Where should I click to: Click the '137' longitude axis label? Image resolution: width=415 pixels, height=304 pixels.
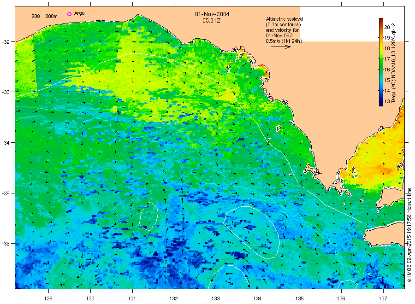(x=383, y=298)
